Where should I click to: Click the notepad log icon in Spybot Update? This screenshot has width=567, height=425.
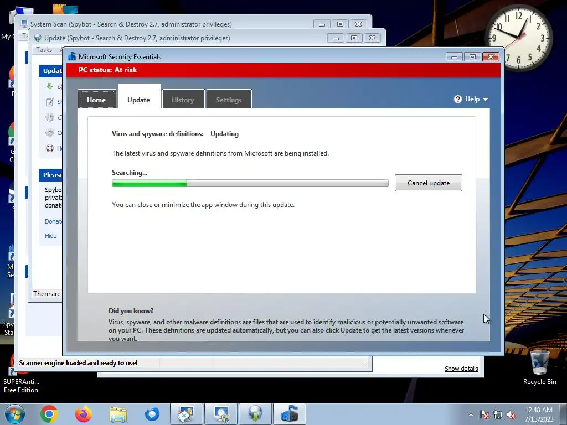(50, 102)
